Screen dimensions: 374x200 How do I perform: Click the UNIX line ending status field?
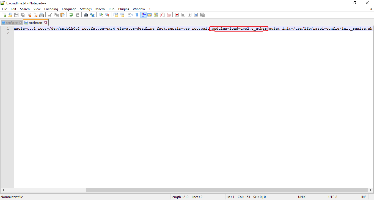[302, 197]
